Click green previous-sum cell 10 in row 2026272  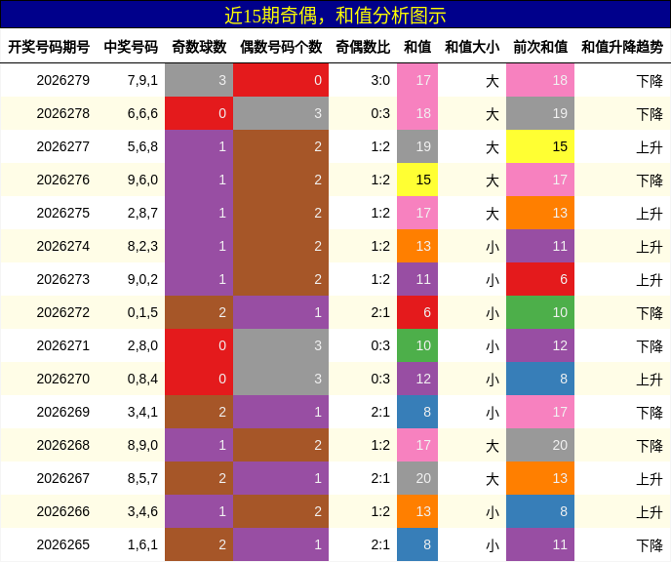pos(540,312)
